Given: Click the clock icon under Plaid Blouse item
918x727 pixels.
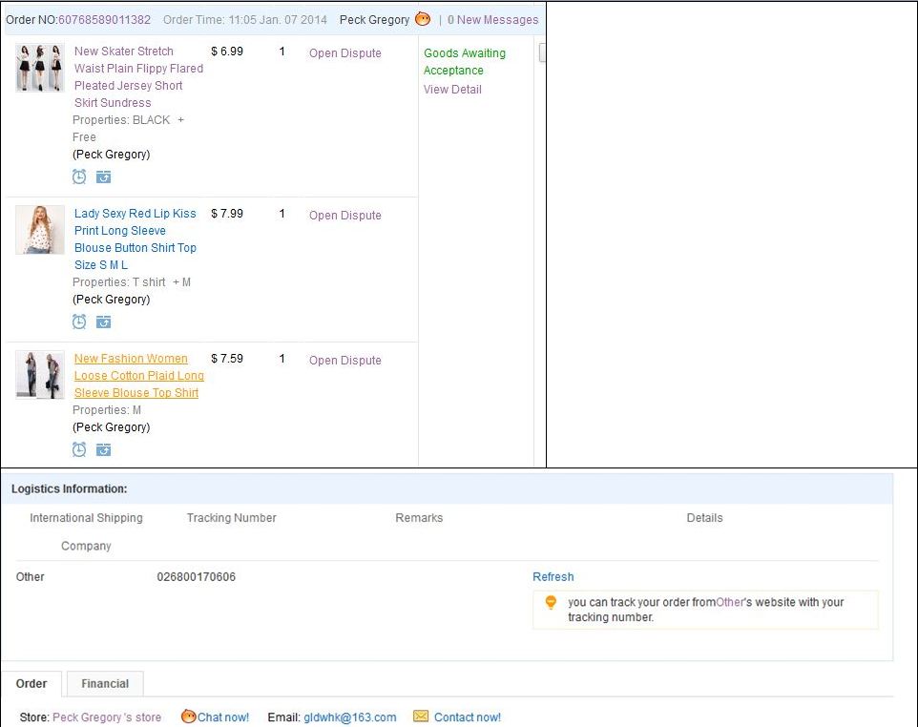Looking at the screenshot, I should click(x=79, y=449).
